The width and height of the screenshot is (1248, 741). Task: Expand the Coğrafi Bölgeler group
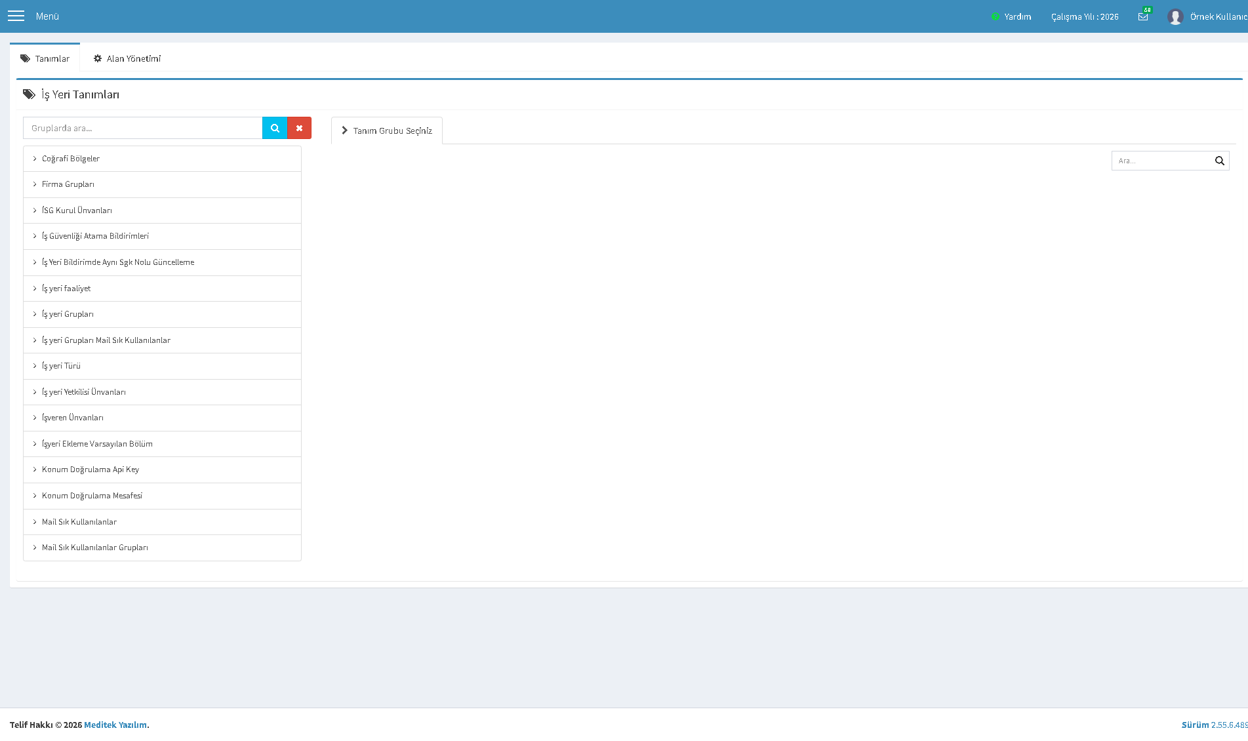tap(162, 159)
